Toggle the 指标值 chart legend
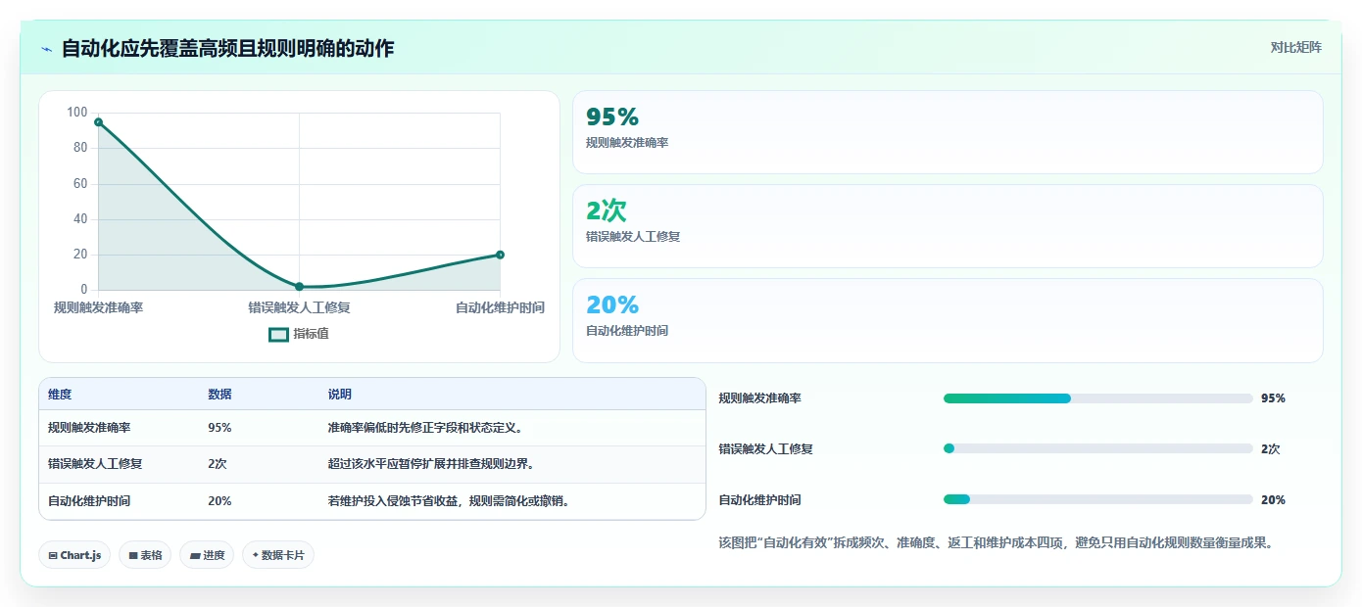The width and height of the screenshot is (1362, 607). point(299,334)
